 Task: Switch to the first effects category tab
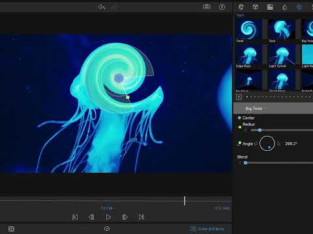point(241,7)
